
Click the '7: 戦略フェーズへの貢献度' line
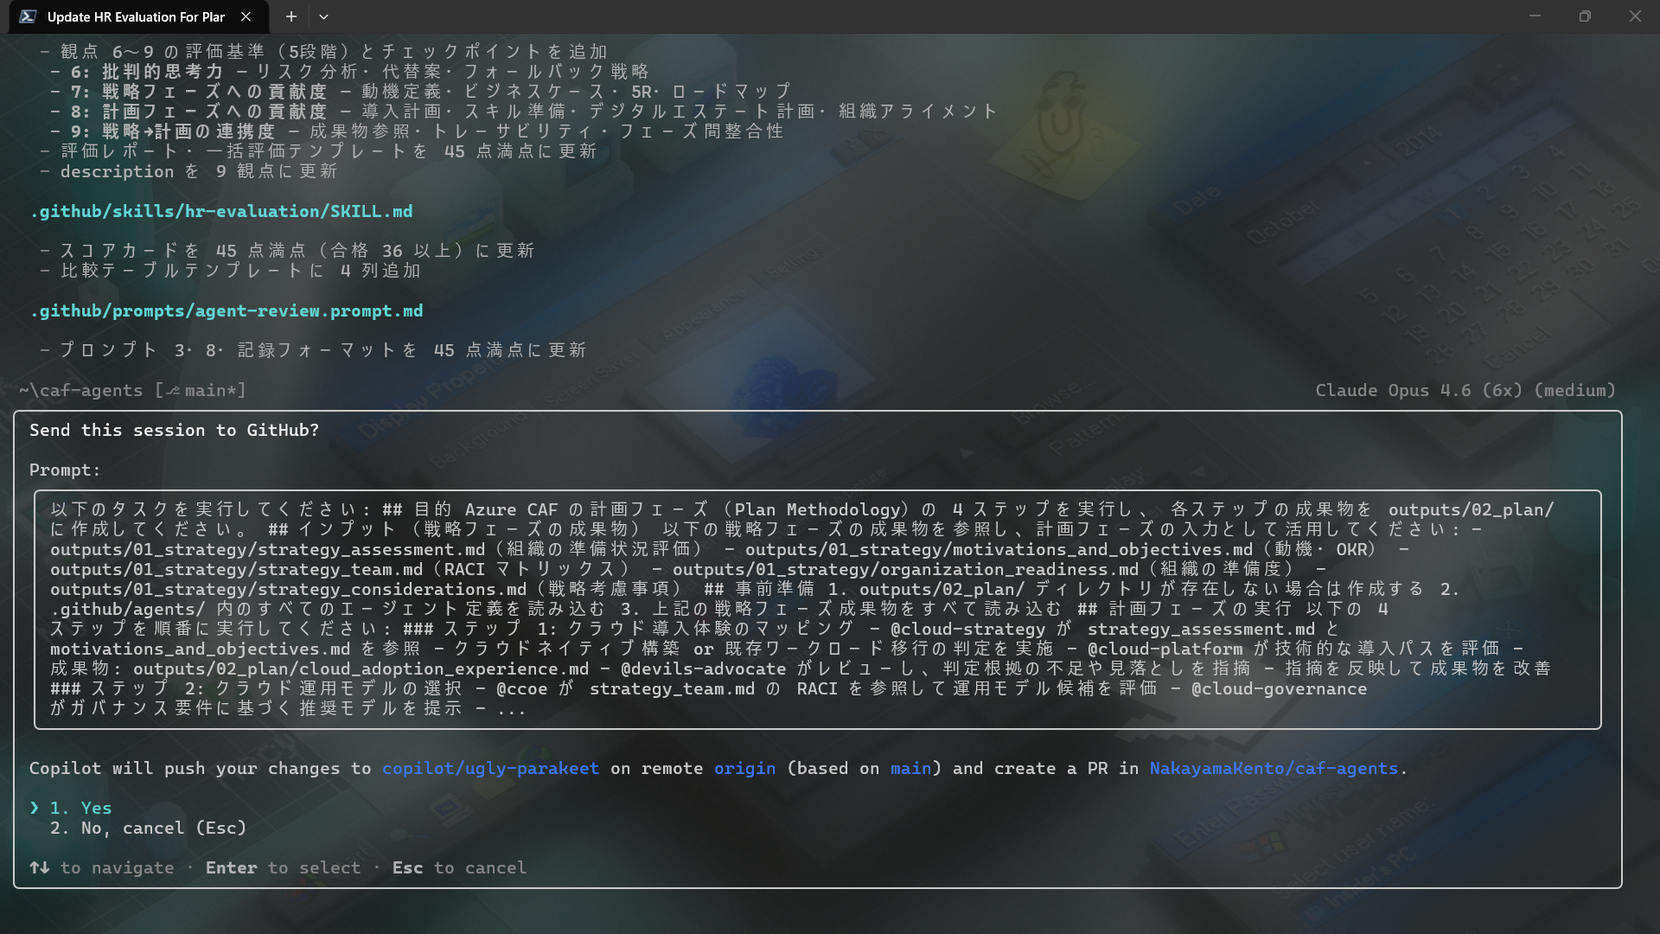pos(420,92)
